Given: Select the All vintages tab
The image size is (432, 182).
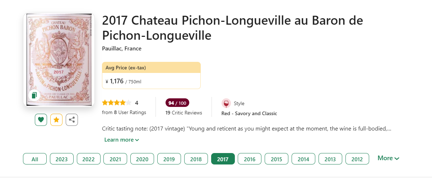Looking at the screenshot, I should [35, 159].
